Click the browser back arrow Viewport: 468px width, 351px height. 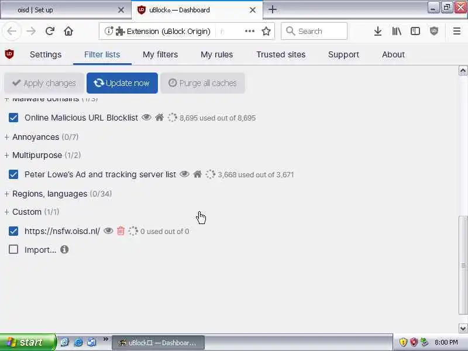click(x=12, y=31)
